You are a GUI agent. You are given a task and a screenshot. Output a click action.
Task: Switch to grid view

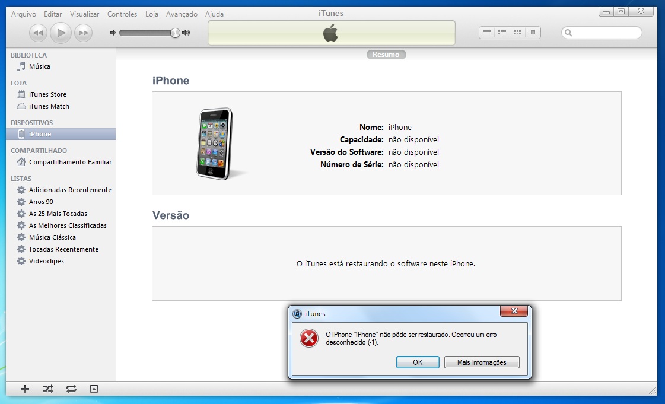coord(517,33)
